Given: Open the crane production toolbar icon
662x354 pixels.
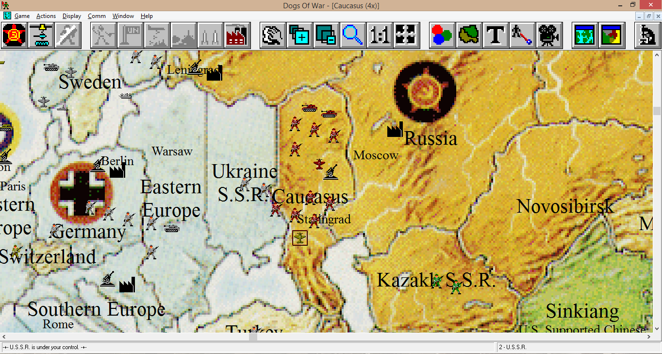Looking at the screenshot, I should click(41, 35).
